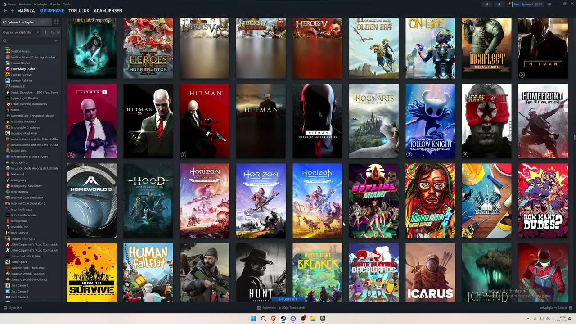The image size is (576, 324).
Task: Select Internet Cafe Simulator 2 in list
Action: click(28, 203)
